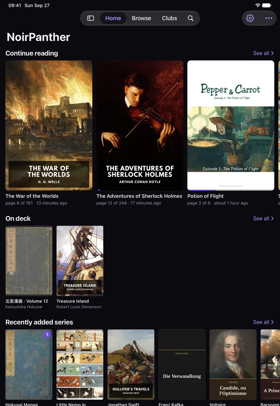Tap the 09:41 clock in status bar
Viewport: 280px width, 406px height.
coord(15,5)
